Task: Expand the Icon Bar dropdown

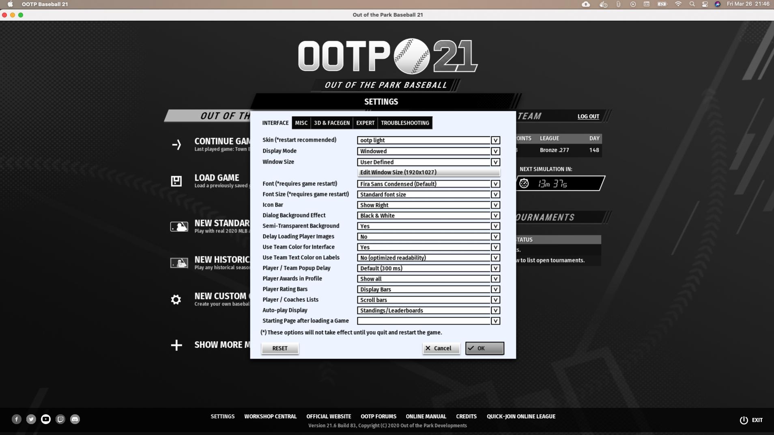Action: (495, 205)
